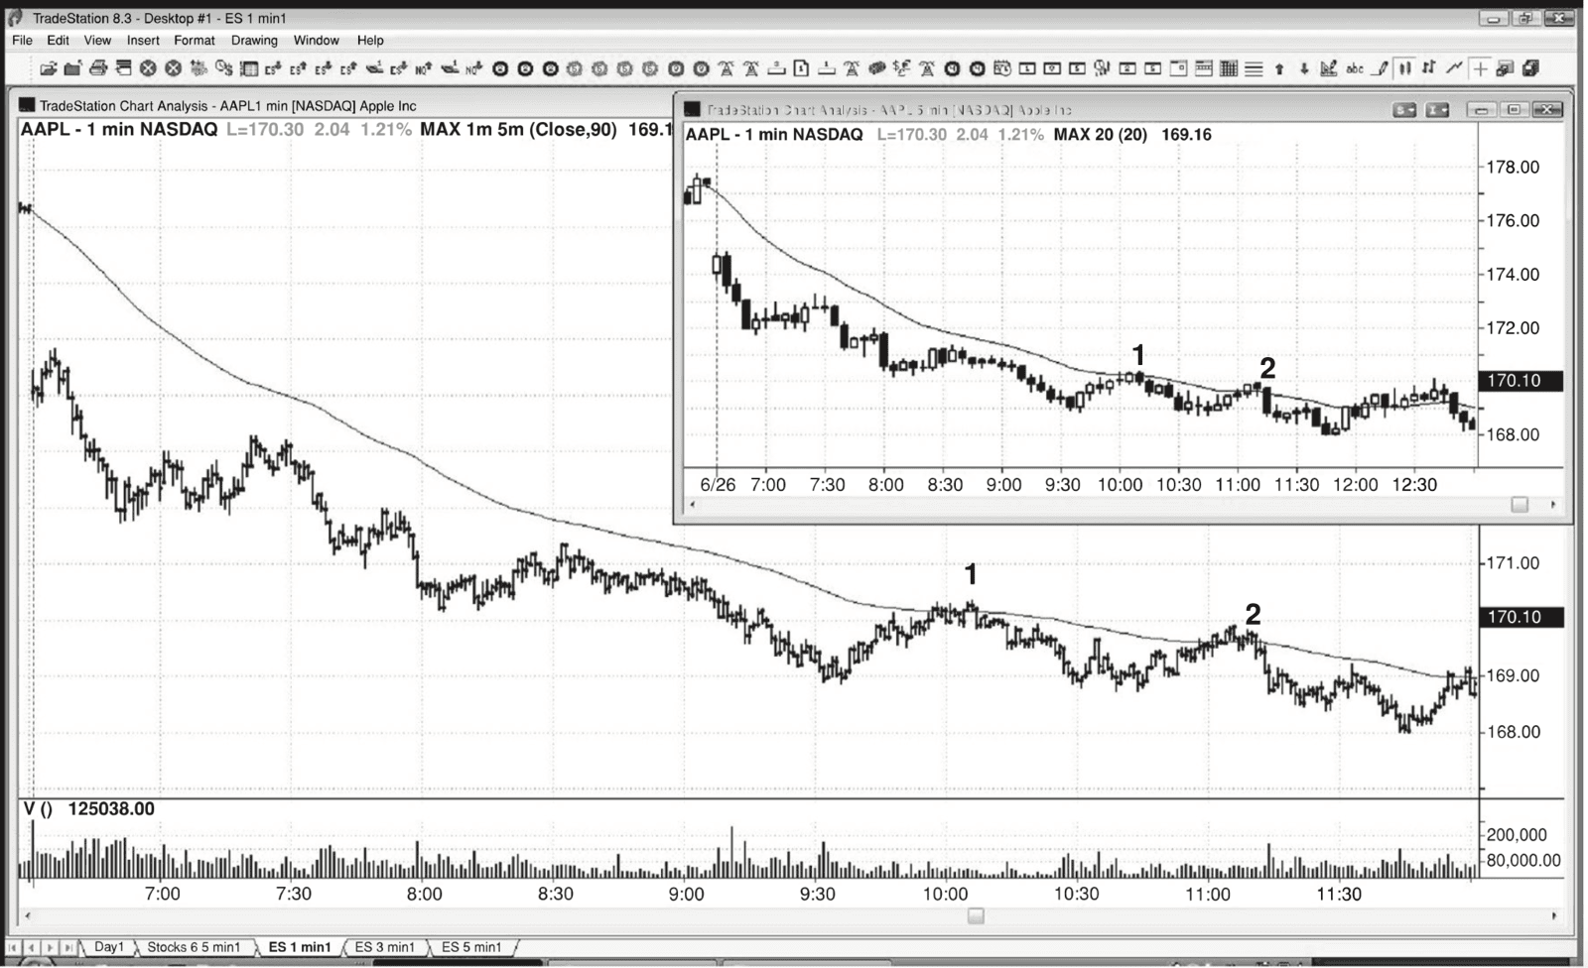The height and width of the screenshot is (968, 1588).
Task: Click the TradeStation app icon in title bar
Action: click(16, 18)
